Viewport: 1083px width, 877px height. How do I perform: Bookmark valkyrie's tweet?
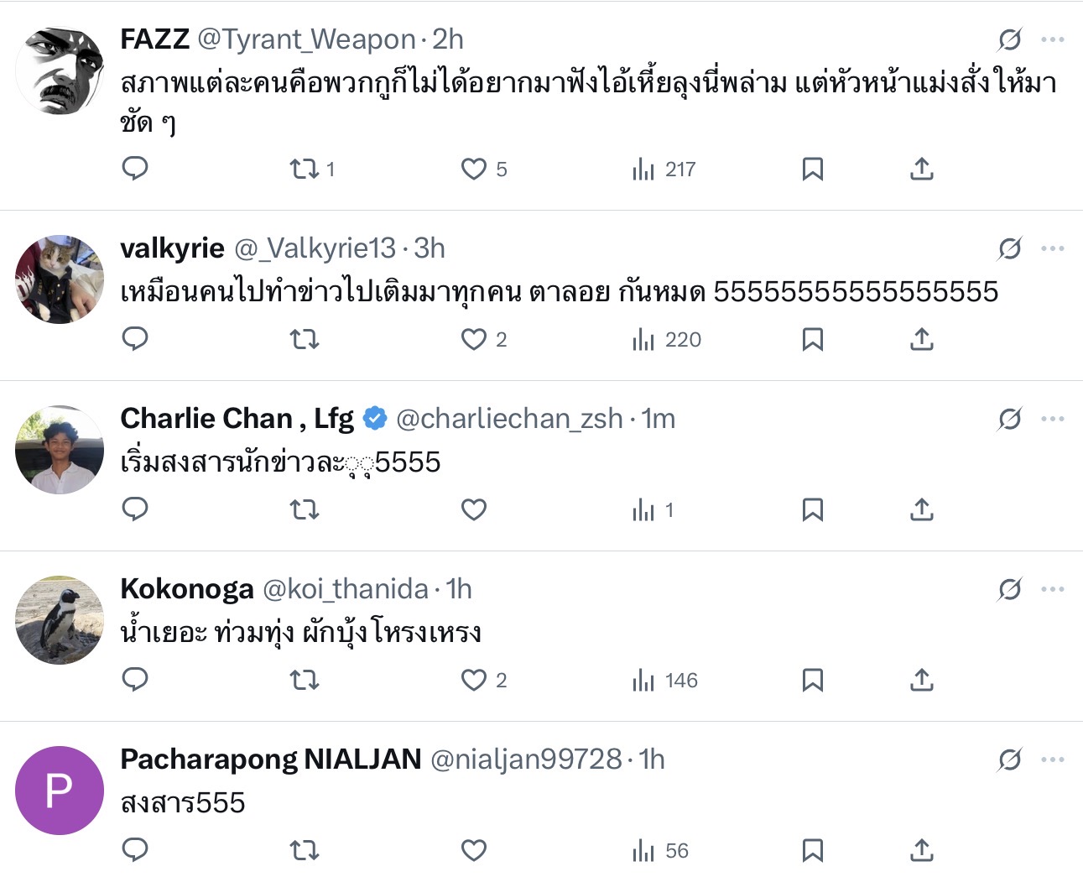point(812,340)
